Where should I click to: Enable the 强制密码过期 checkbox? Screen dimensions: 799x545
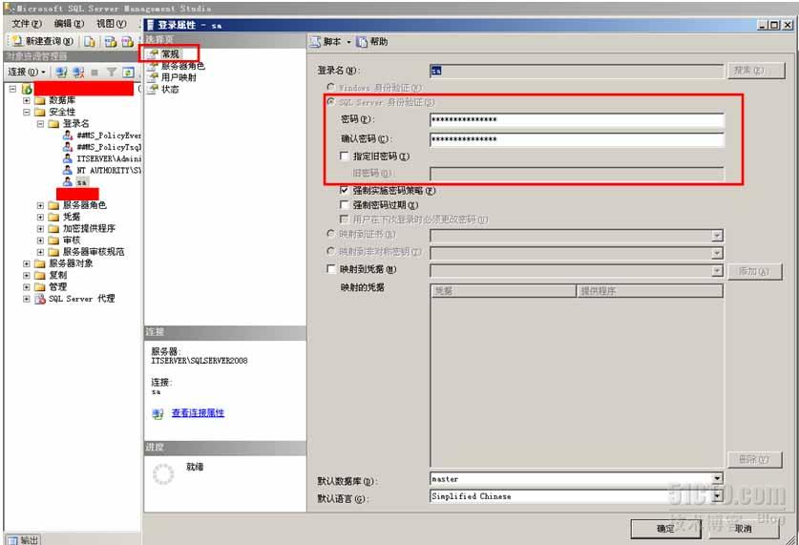point(345,205)
